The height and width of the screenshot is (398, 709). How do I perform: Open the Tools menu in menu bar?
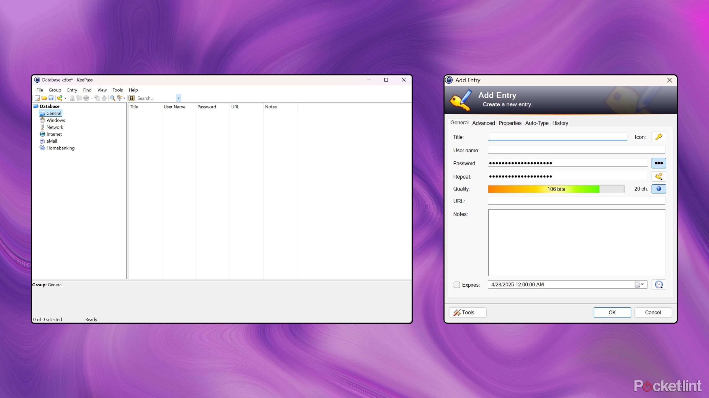point(117,90)
